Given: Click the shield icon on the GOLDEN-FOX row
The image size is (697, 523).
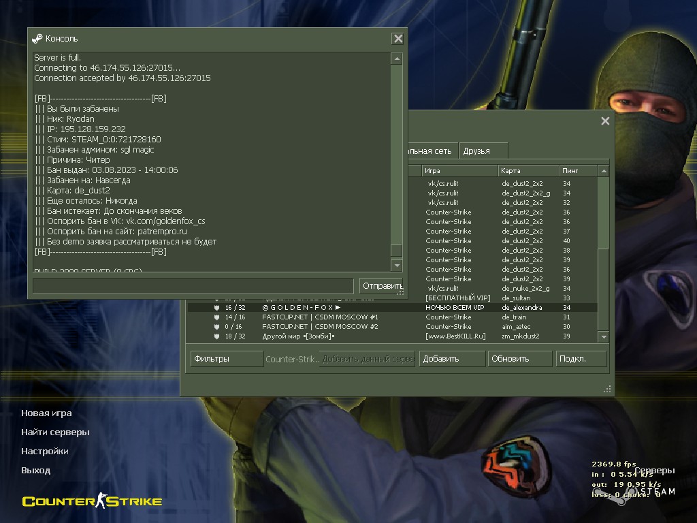Looking at the screenshot, I should click(x=217, y=308).
